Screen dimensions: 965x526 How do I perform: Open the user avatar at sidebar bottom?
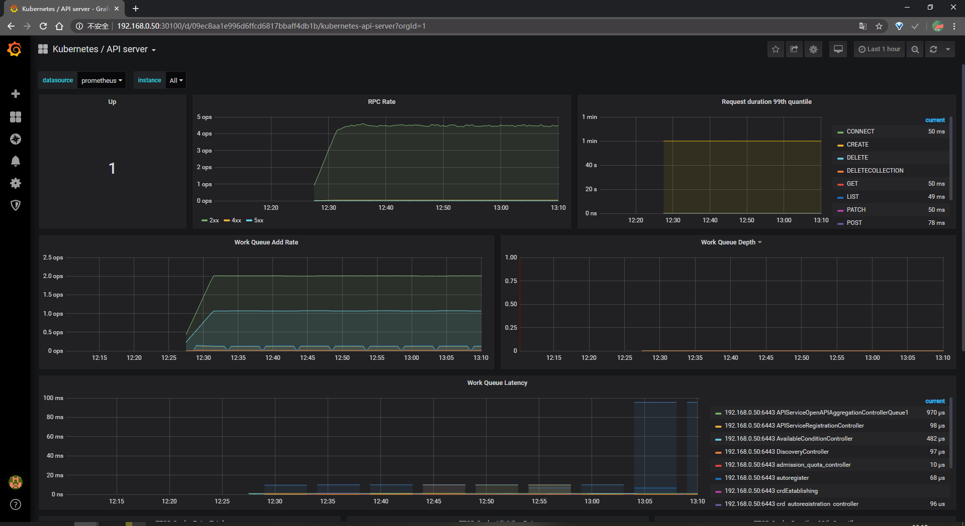tap(16, 482)
